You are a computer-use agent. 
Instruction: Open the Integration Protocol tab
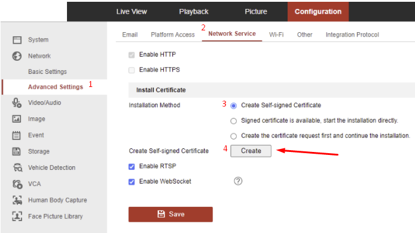[352, 35]
